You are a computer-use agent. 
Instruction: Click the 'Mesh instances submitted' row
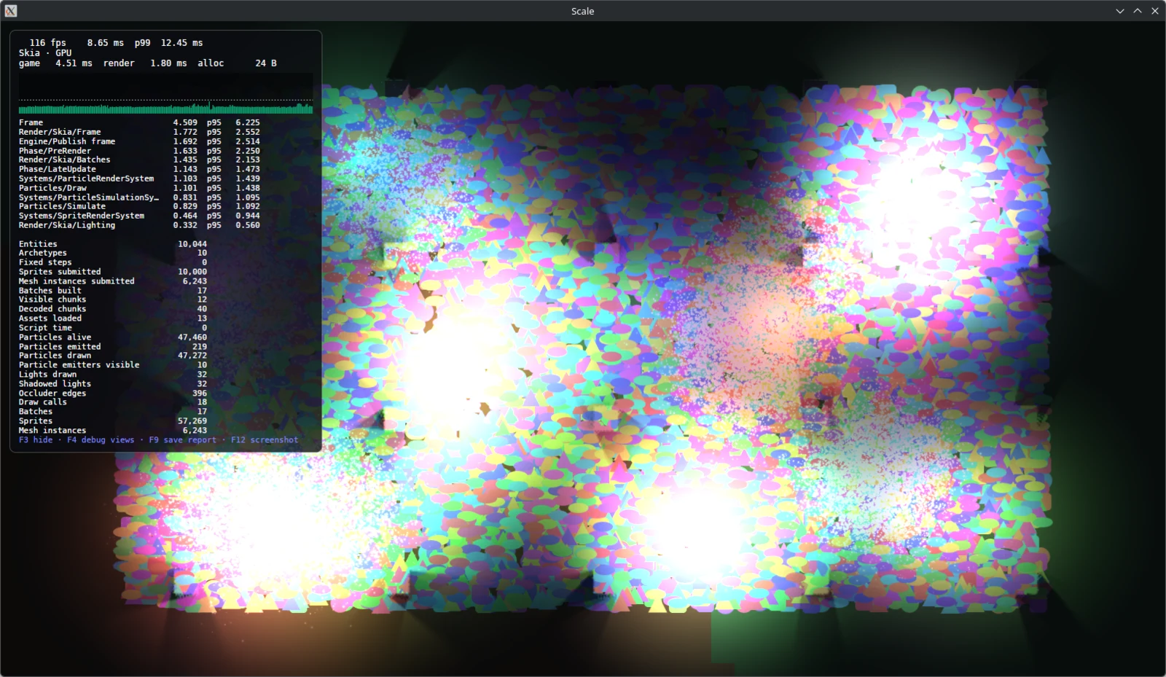pos(113,281)
